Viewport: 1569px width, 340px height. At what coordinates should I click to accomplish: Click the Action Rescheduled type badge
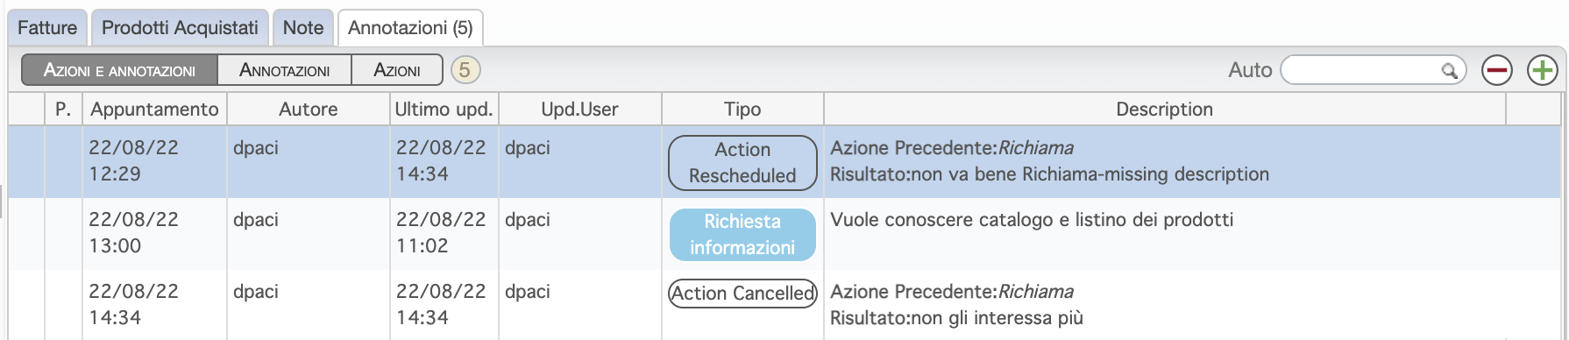tap(742, 162)
